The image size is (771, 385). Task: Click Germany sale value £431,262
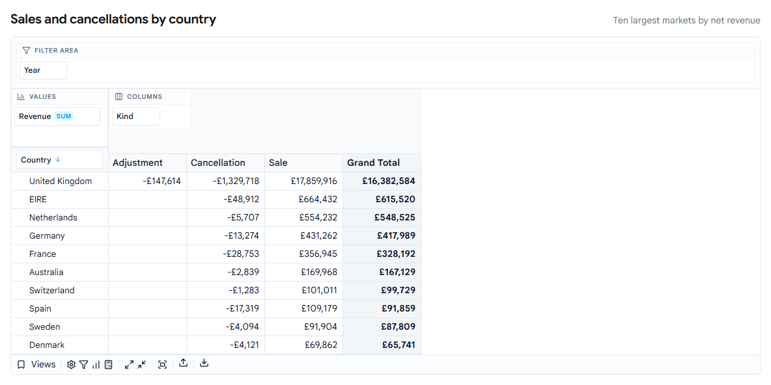304,235
